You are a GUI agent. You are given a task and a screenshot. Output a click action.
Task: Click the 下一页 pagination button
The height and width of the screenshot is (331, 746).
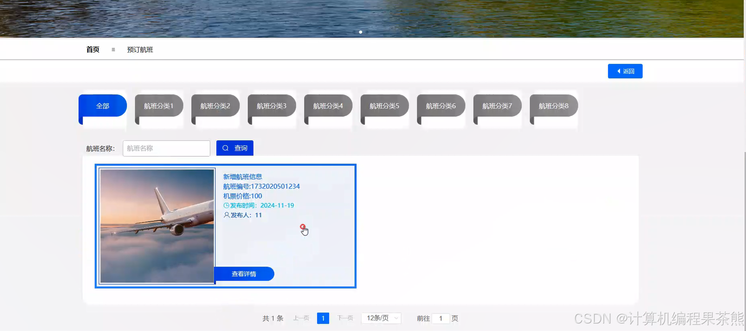(x=345, y=318)
